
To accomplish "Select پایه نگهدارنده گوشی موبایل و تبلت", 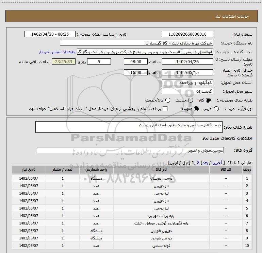I will click(x=161, y=223).
